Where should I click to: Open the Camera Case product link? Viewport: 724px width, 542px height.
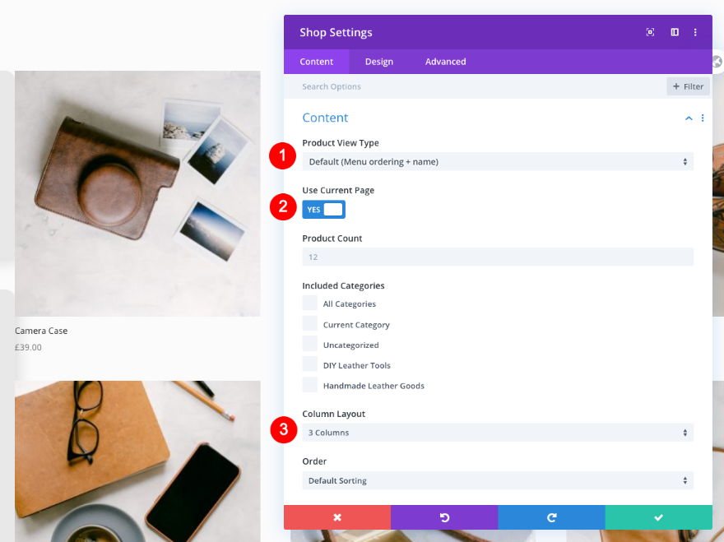coord(41,330)
